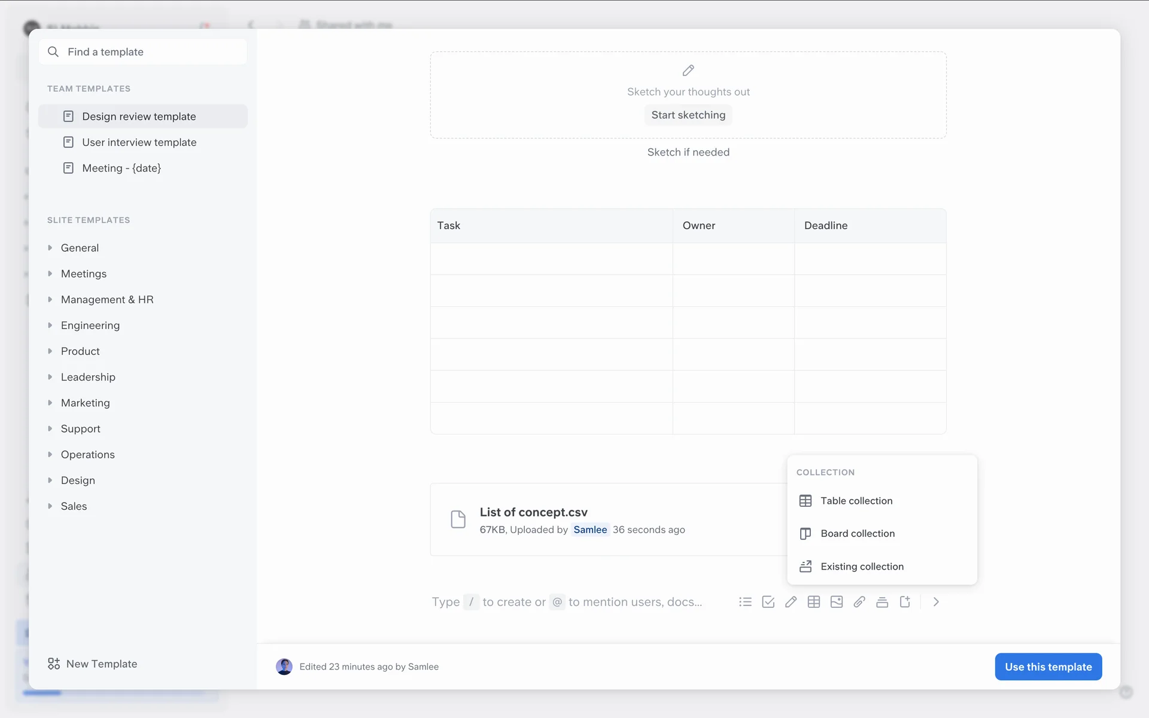
Task: Select Existing collection option
Action: point(862,567)
